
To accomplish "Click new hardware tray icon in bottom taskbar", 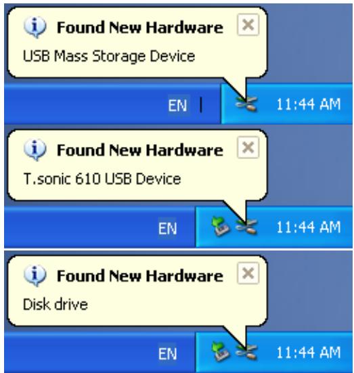I will pos(246,352).
